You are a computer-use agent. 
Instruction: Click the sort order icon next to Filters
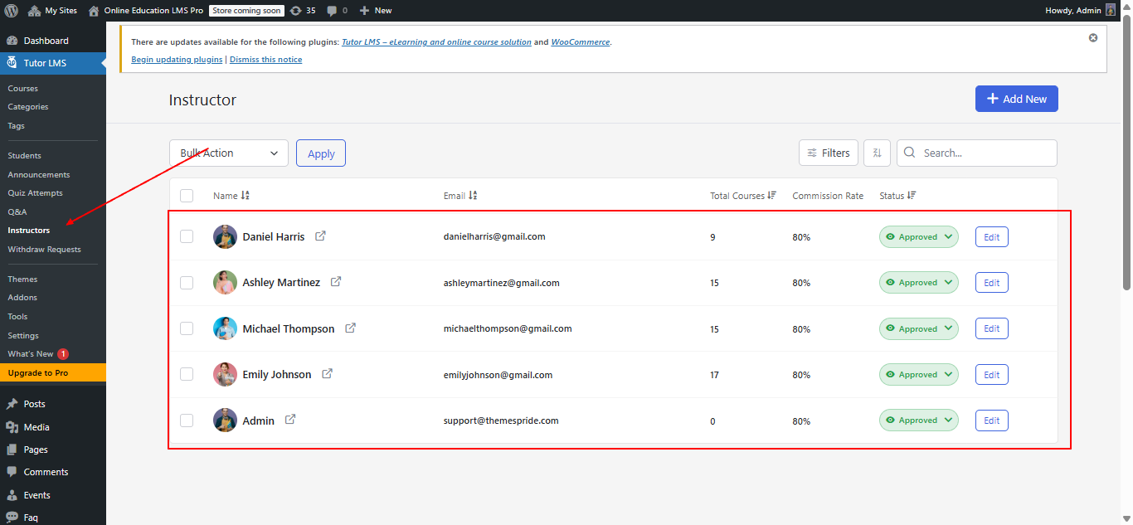pyautogui.click(x=877, y=153)
